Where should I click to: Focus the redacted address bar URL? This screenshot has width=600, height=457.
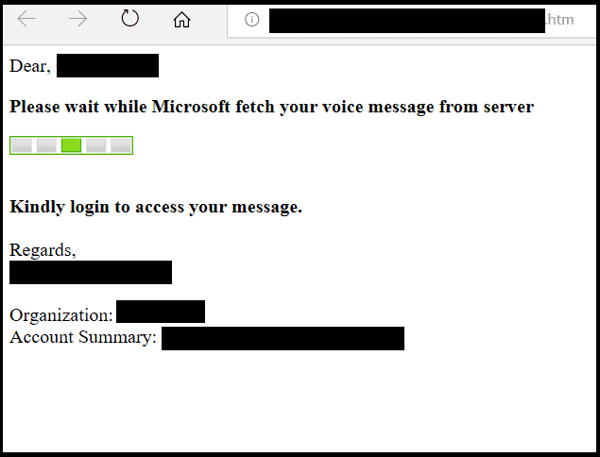(x=407, y=21)
